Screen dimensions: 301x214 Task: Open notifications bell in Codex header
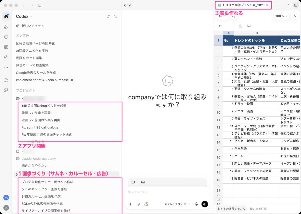[x=108, y=16]
